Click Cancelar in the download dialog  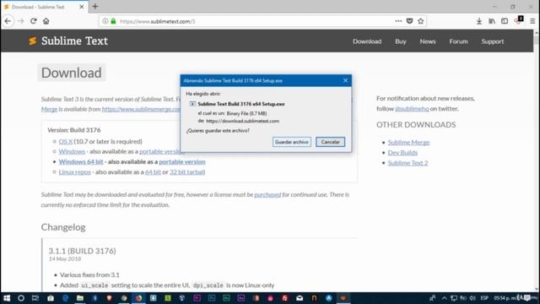[x=330, y=142]
